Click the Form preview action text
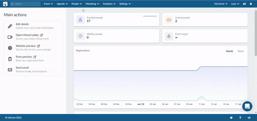Screen dimensions: 257x121 24,57
